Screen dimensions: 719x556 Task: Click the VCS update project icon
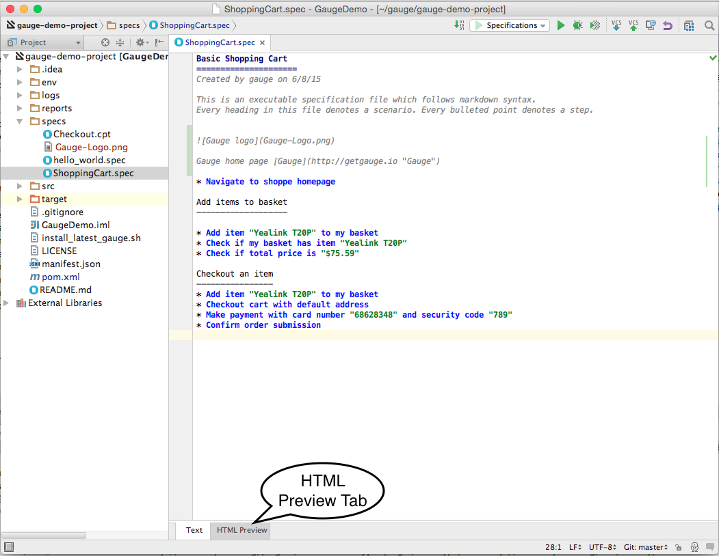616,25
